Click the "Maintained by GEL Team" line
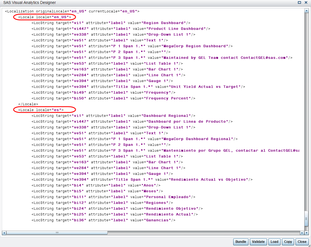The image size is (311, 247). [162, 58]
